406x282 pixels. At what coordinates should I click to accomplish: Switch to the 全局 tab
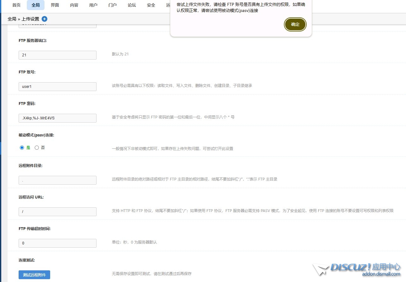click(x=36, y=5)
